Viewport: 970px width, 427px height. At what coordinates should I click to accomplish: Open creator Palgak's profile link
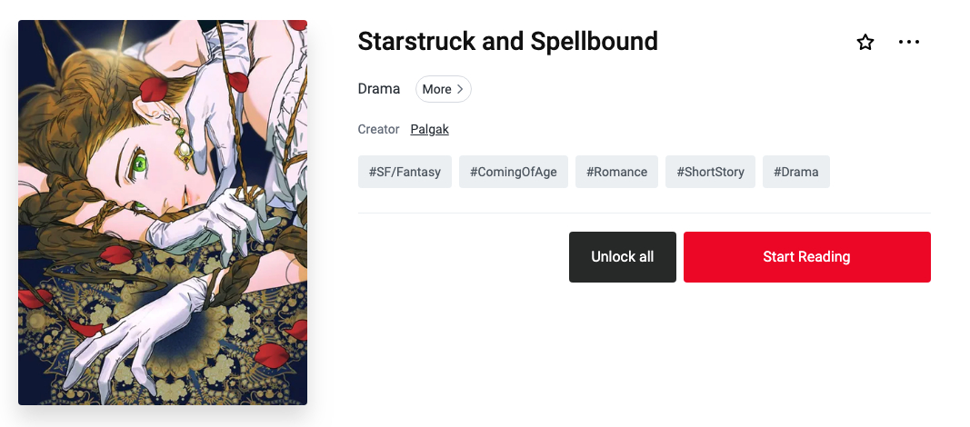429,129
